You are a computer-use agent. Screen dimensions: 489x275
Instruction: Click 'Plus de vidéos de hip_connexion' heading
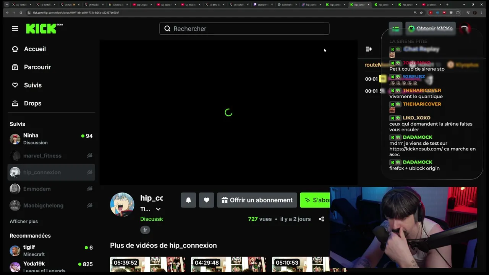pyautogui.click(x=164, y=246)
